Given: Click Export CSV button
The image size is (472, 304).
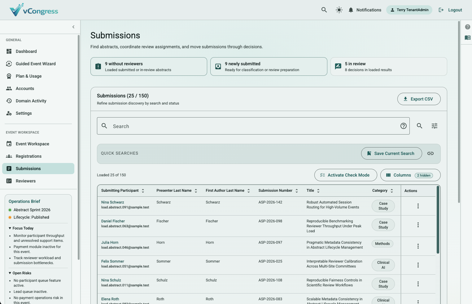Looking at the screenshot, I should pyautogui.click(x=419, y=99).
